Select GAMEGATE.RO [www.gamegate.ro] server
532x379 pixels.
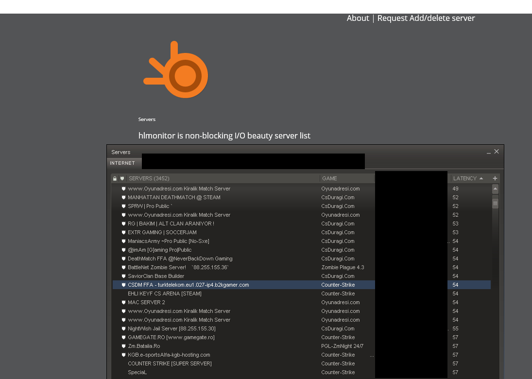pos(301,337)
